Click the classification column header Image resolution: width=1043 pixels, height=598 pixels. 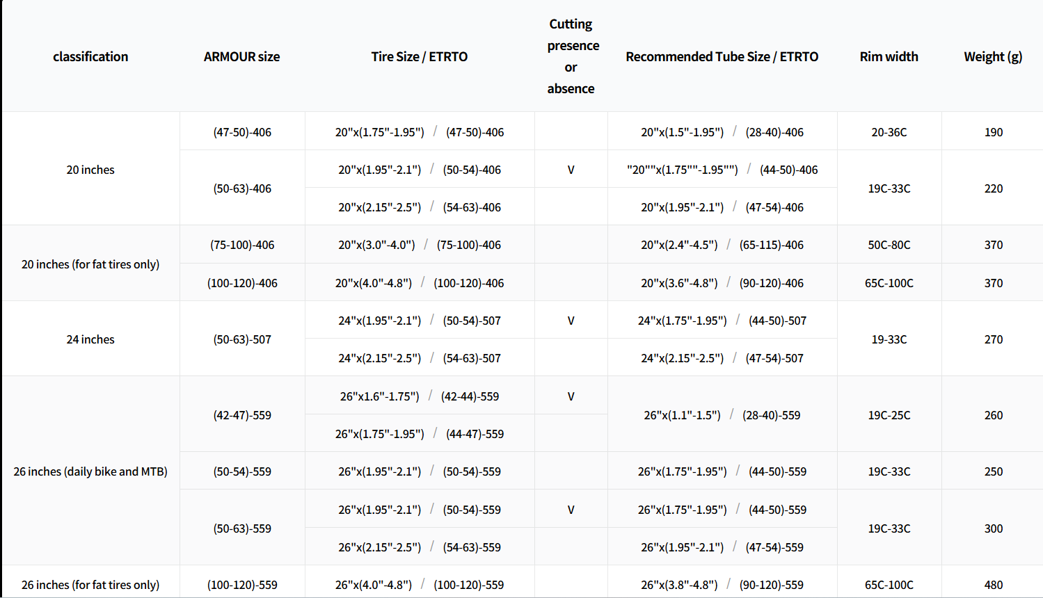tap(90, 56)
